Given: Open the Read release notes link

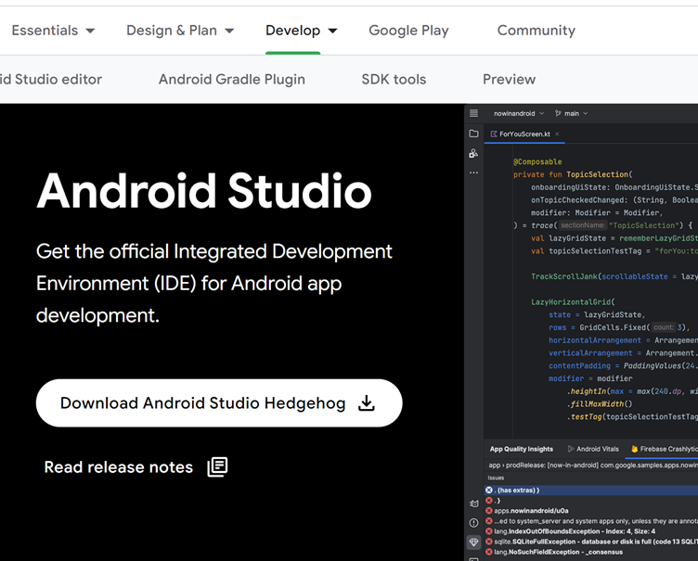Looking at the screenshot, I should coord(136,467).
